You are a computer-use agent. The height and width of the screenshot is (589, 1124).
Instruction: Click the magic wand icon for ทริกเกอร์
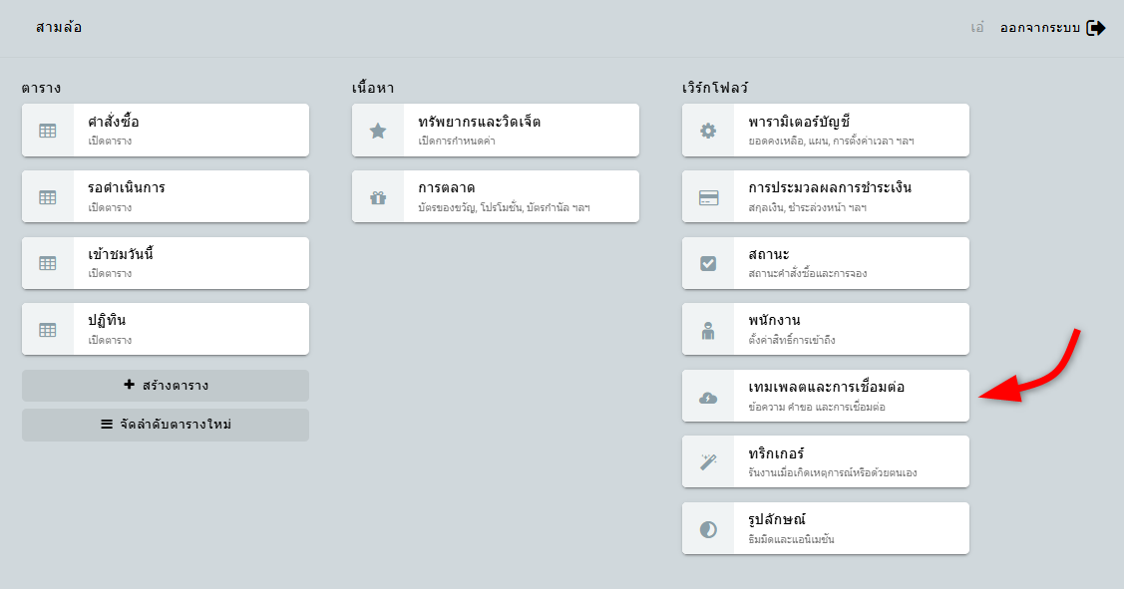[708, 462]
